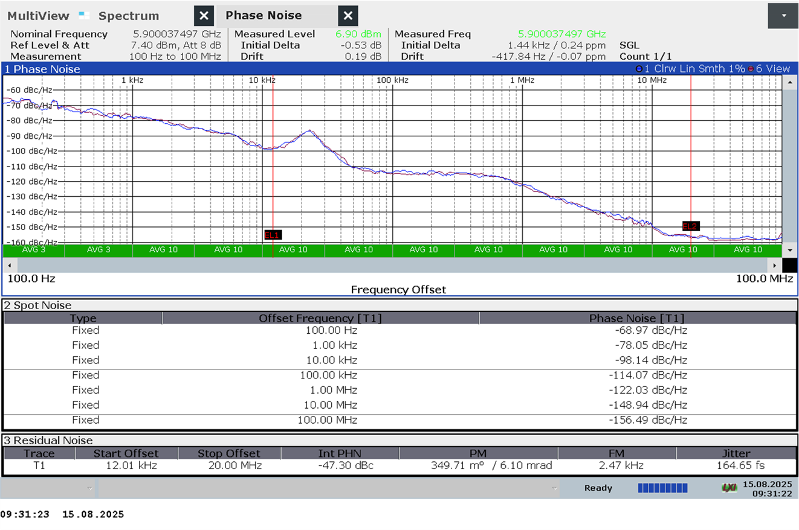This screenshot has height=530, width=799.
Task: Click the -156.49 dBc/Hz phase noise value
Action: [x=648, y=420]
